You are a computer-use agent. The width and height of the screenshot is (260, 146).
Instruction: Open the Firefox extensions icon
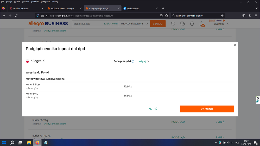tap(250, 16)
